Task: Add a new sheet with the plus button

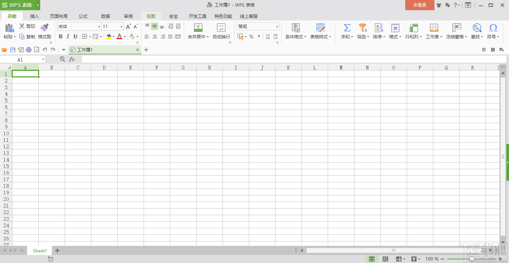Action: 57,251
